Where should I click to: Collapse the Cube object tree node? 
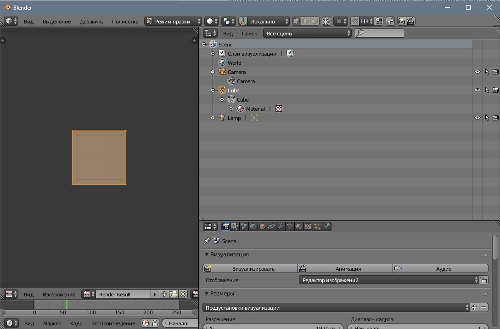pyautogui.click(x=213, y=91)
